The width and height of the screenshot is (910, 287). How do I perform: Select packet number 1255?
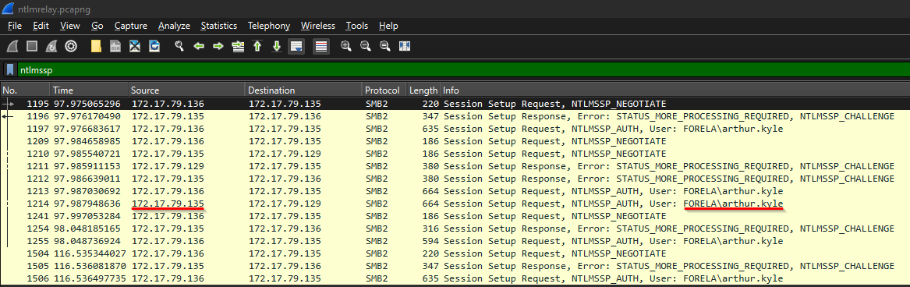455,241
